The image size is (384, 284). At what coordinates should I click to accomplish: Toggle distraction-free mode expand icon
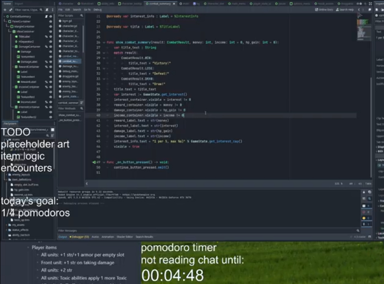(370, 10)
